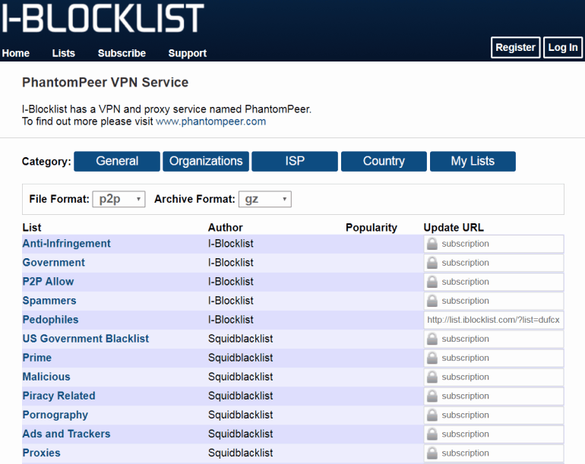Click the Malicious subscription URL field
The image size is (585, 464).
(x=494, y=377)
